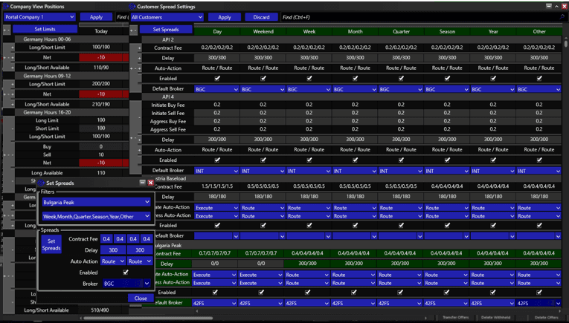Image resolution: width=569 pixels, height=323 pixels.
Task: Select the Quarter column header
Action: [x=401, y=31]
